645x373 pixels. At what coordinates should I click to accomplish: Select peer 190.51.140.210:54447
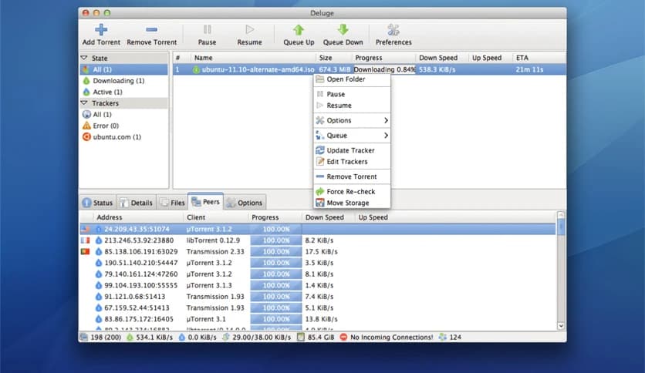(318, 263)
